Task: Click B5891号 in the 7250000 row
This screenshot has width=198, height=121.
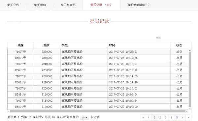Action: (x=20, y=58)
